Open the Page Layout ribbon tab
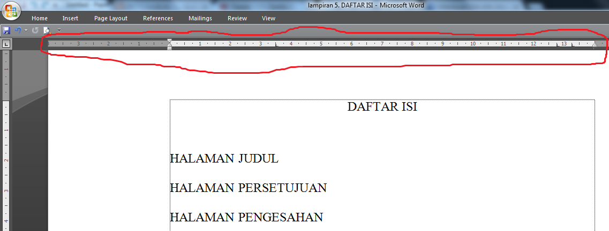The height and width of the screenshot is (231, 609). [111, 18]
